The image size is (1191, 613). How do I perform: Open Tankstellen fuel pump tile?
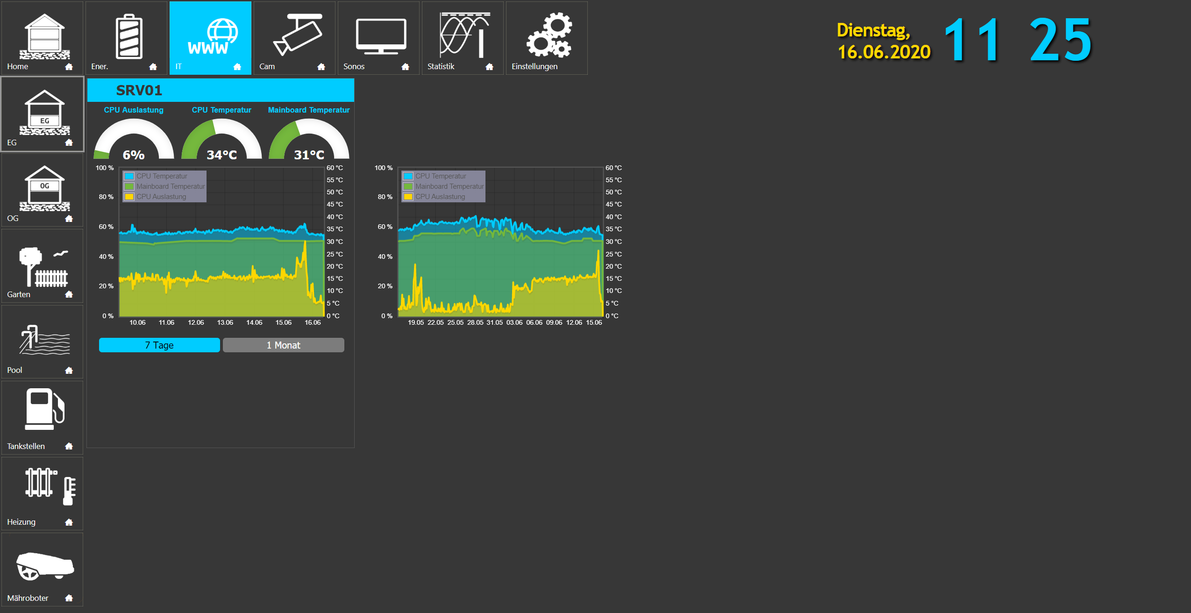click(43, 418)
